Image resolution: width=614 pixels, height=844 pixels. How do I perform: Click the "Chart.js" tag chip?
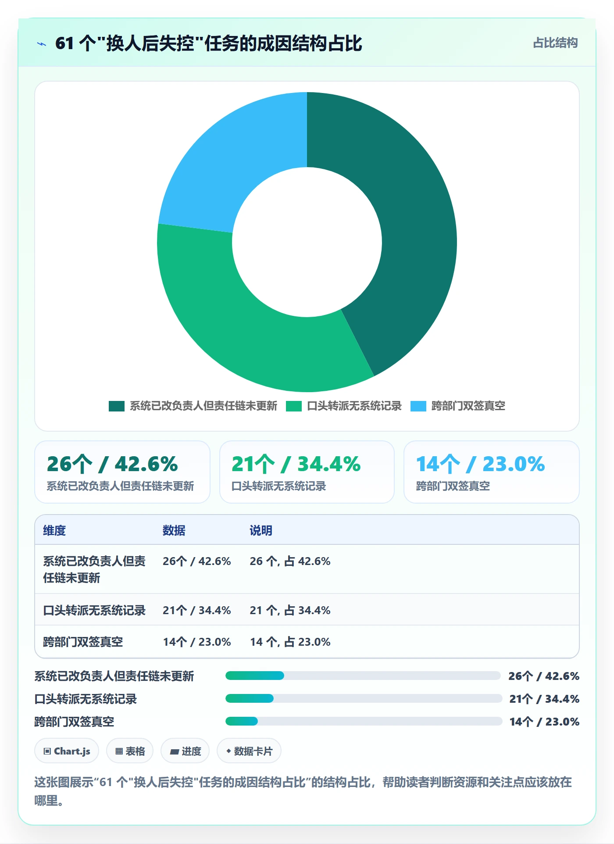pyautogui.click(x=67, y=751)
